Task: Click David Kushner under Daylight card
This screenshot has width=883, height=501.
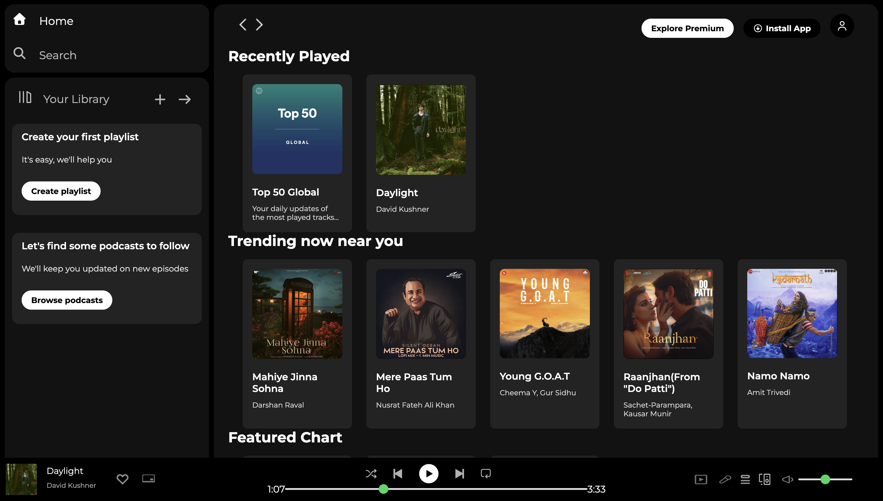Action: coord(402,209)
